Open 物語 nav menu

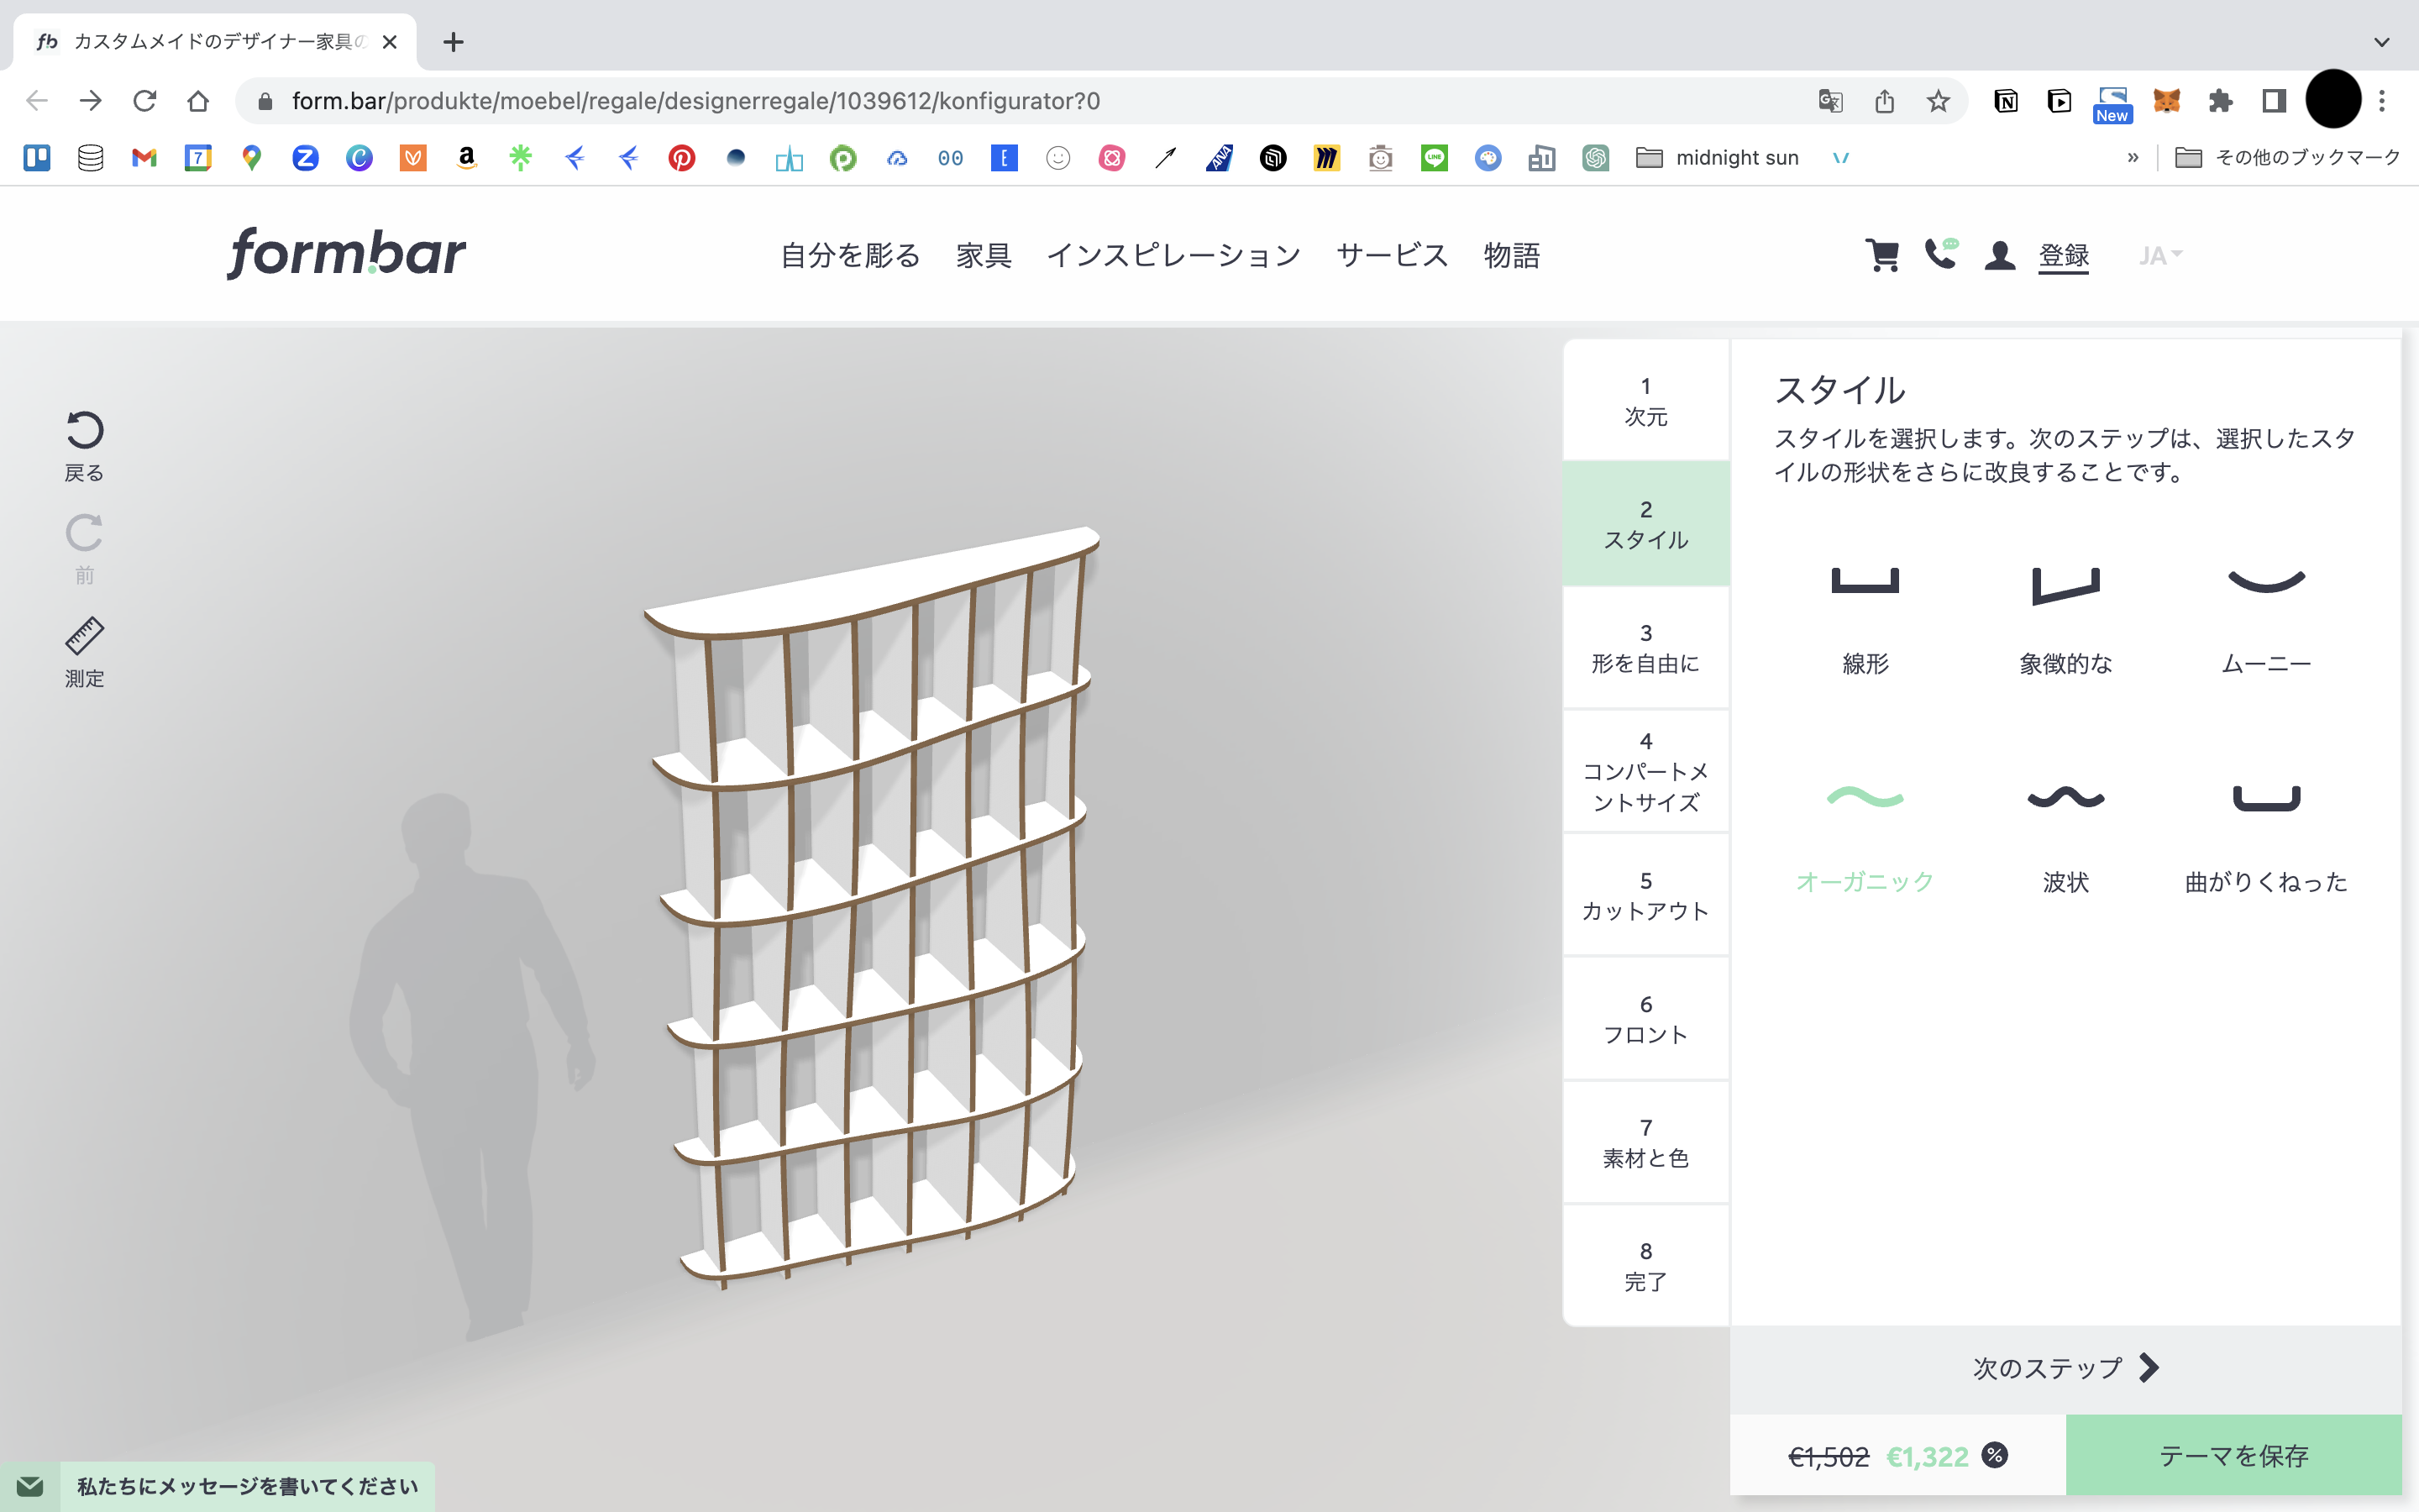pos(1511,255)
